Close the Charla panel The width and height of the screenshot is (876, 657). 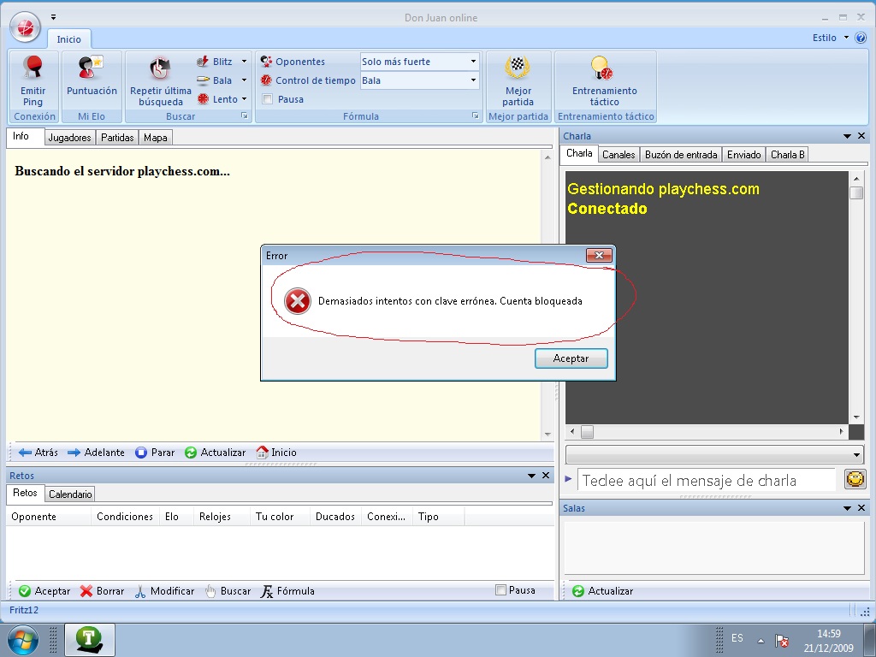click(x=861, y=136)
